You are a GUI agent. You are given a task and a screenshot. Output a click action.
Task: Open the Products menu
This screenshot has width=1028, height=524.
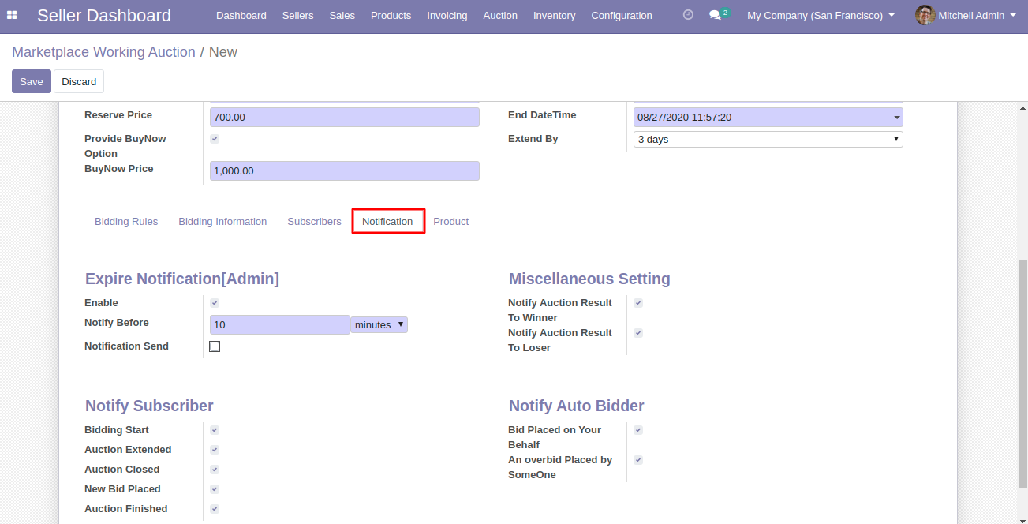[391, 15]
